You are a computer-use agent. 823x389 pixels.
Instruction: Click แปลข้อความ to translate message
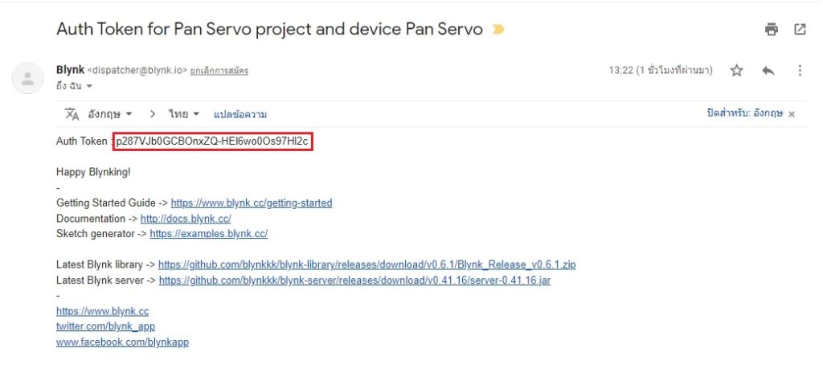[240, 114]
